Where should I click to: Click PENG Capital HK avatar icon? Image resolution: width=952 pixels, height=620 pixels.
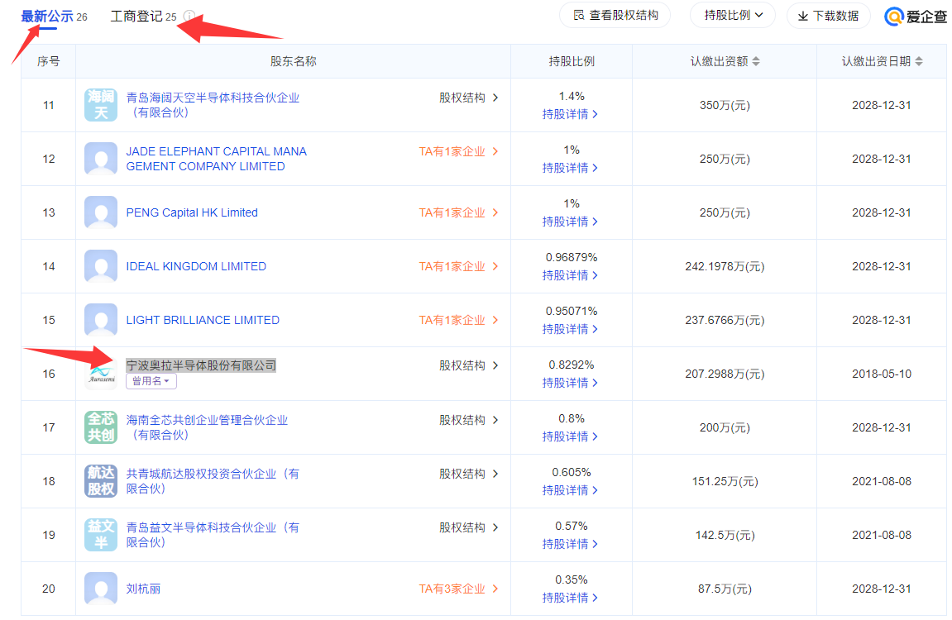click(101, 212)
